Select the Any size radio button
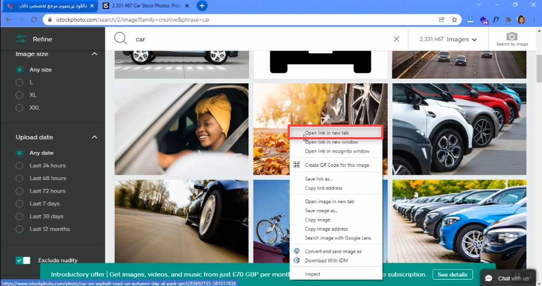This screenshot has height=286, width=542. tap(20, 70)
